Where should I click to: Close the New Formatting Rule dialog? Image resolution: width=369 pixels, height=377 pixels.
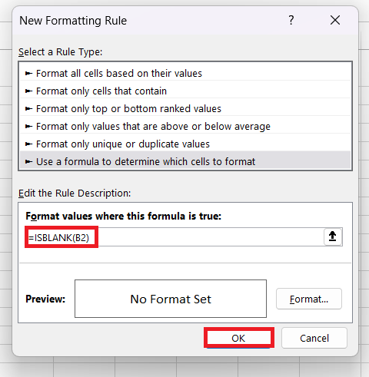335,20
